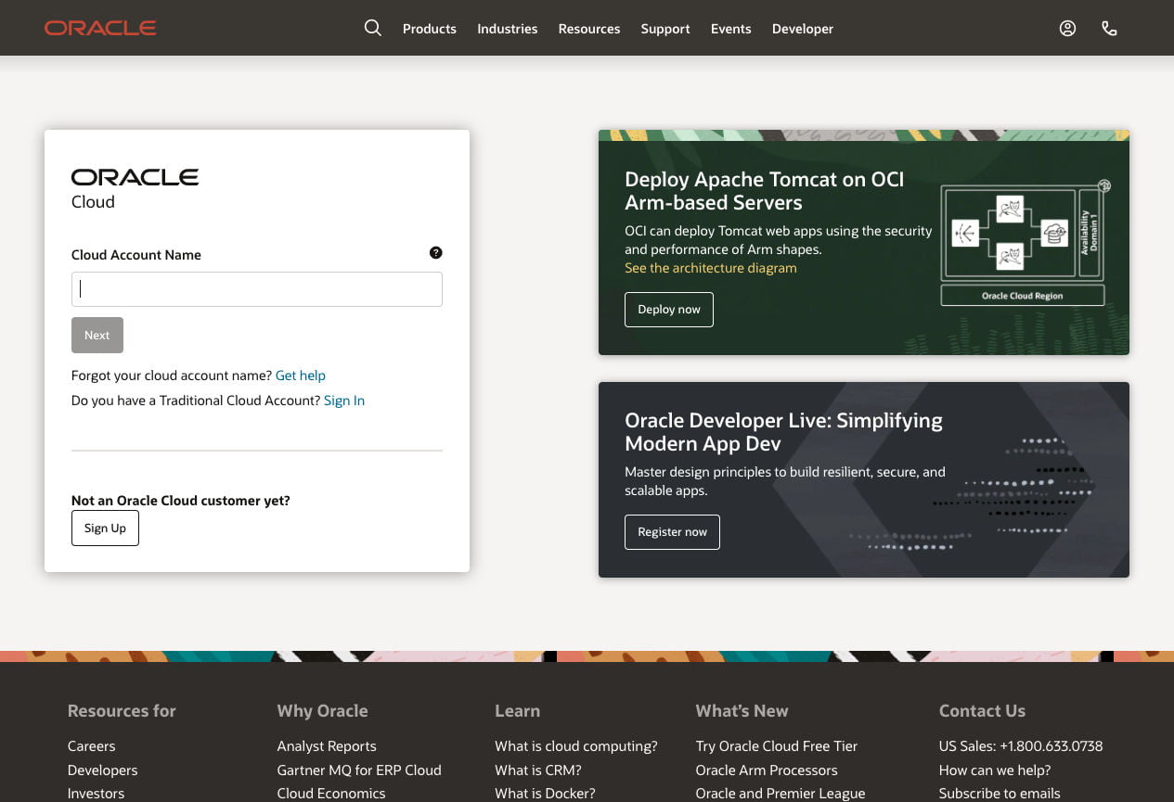Select Events in the top navigation

pyautogui.click(x=730, y=29)
